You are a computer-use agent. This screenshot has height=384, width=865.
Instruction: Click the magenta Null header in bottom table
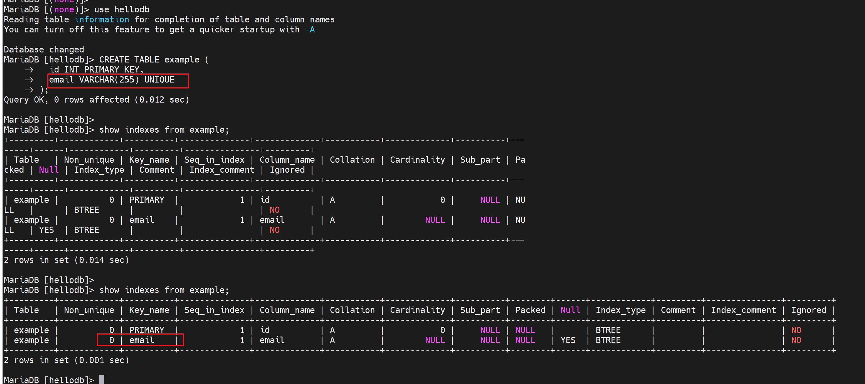tap(570, 310)
